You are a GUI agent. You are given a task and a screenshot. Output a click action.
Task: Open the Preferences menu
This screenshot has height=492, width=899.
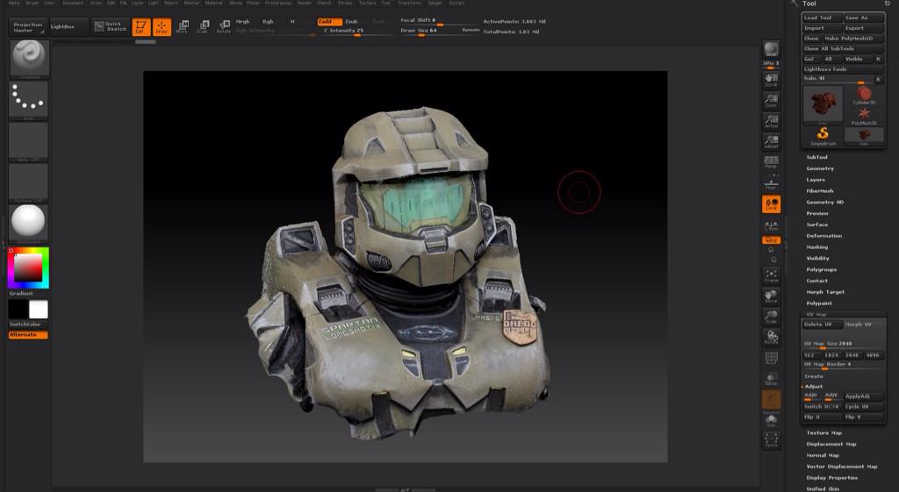[278, 3]
